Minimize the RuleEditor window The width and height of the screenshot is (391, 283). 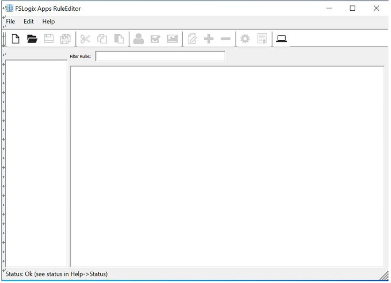click(329, 8)
